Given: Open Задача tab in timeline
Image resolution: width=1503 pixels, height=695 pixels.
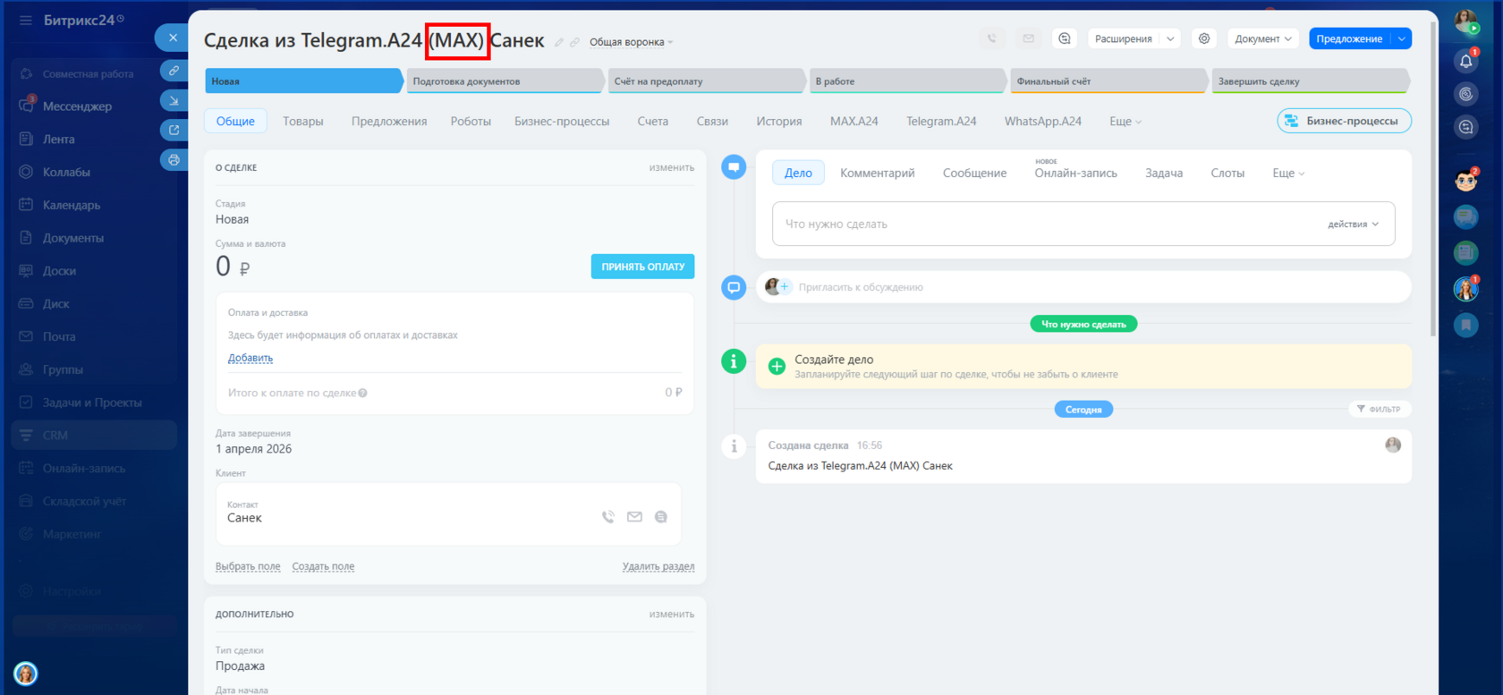Looking at the screenshot, I should click(x=1164, y=174).
